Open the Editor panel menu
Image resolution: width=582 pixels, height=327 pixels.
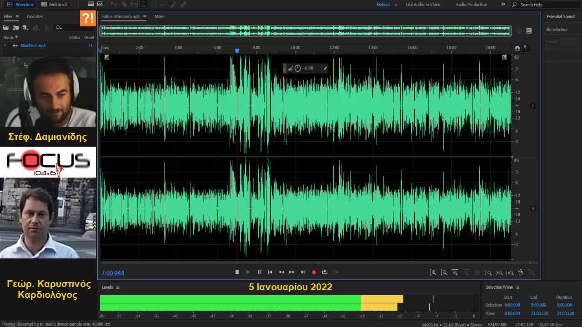click(145, 17)
